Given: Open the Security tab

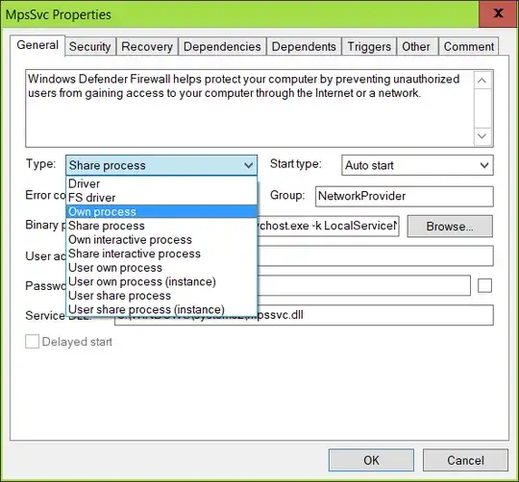Looking at the screenshot, I should click(90, 47).
